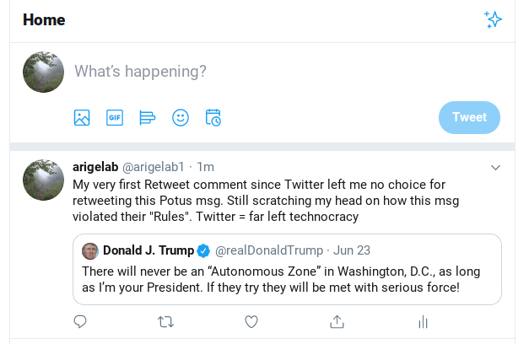
Task: Open the @arigelab1 handle link
Action: click(153, 167)
